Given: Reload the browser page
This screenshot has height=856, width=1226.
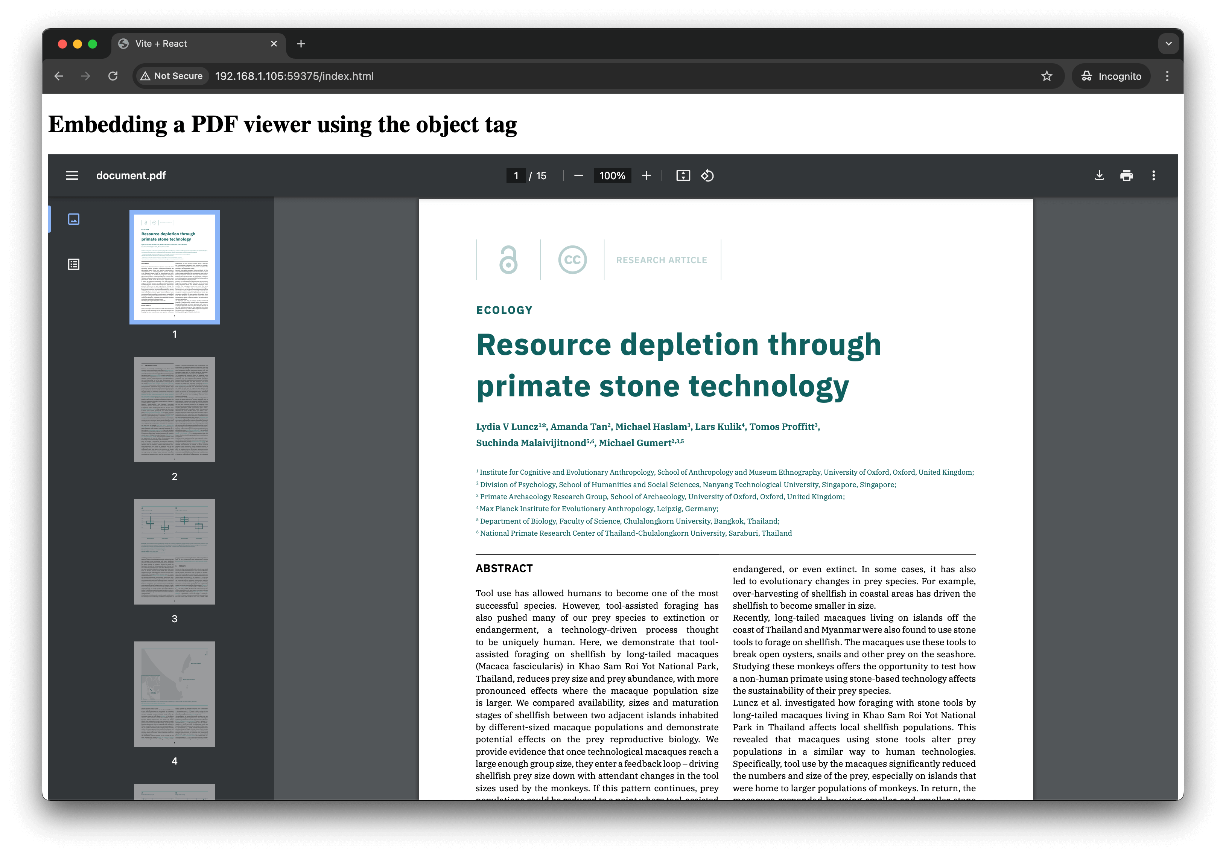Looking at the screenshot, I should point(113,76).
